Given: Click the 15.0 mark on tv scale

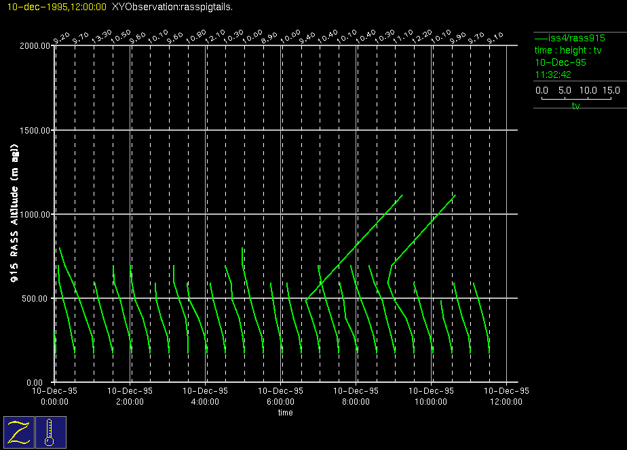Looking at the screenshot, I should pos(611,90).
